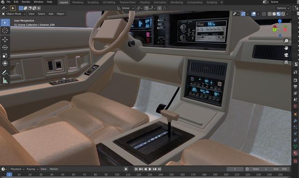The image size is (299, 178).
Task: Open the Render menu
Action: (26, 2)
